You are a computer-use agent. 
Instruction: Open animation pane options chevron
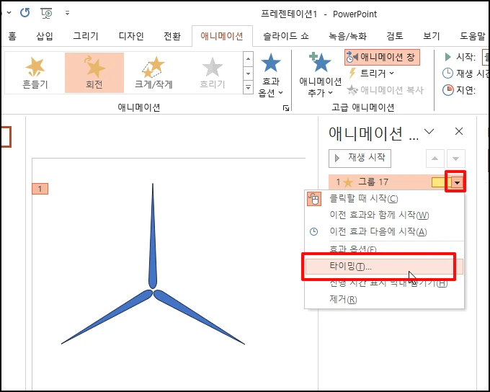point(429,131)
